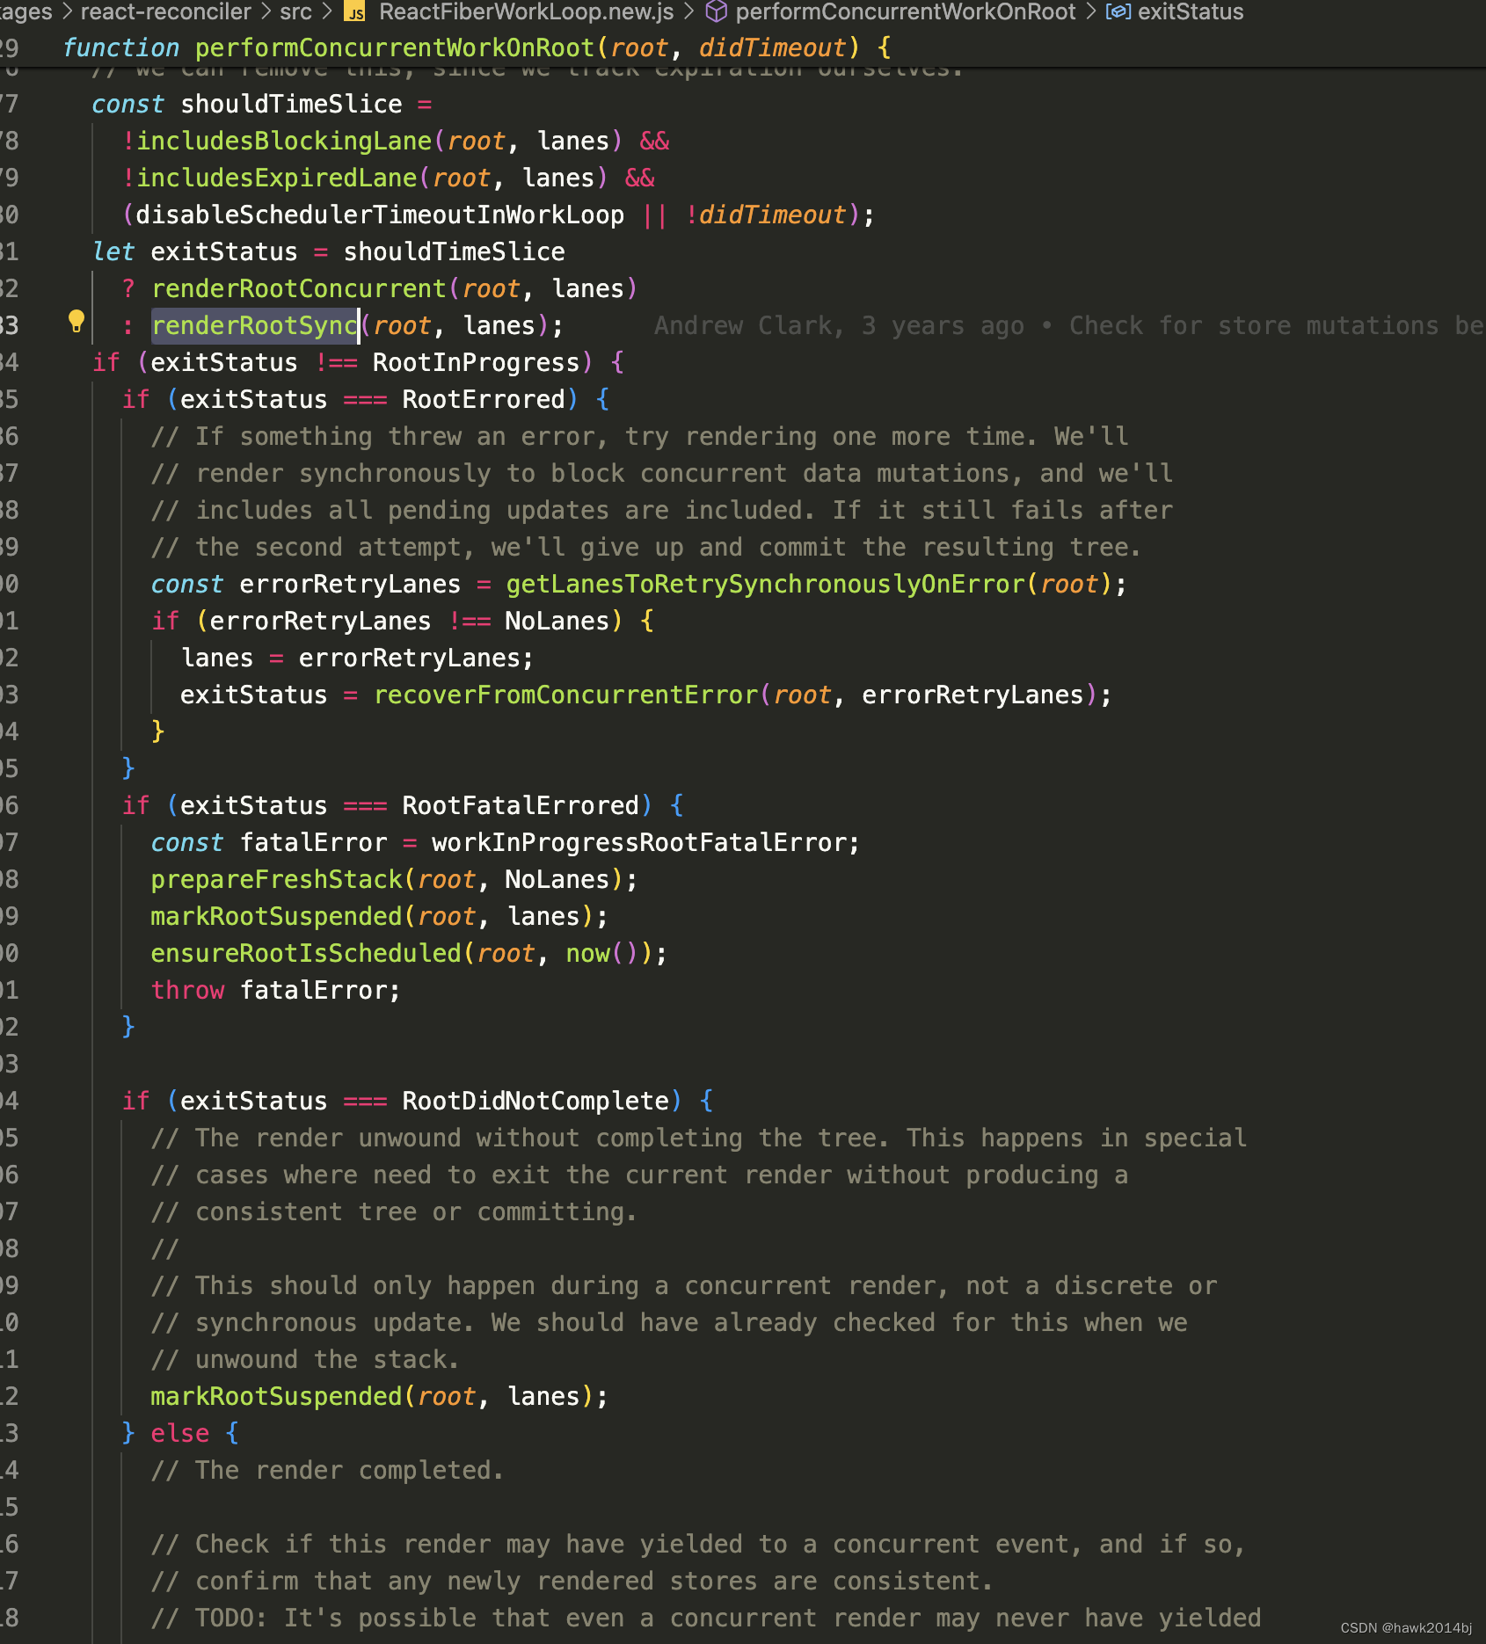Viewport: 1486px width, 1644px height.
Task: Click RootFatalErrored in the comparison
Action: [521, 805]
